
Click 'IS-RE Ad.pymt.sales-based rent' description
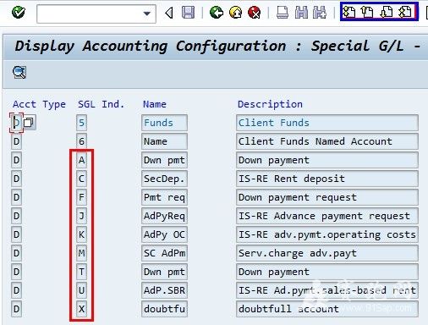click(x=327, y=290)
